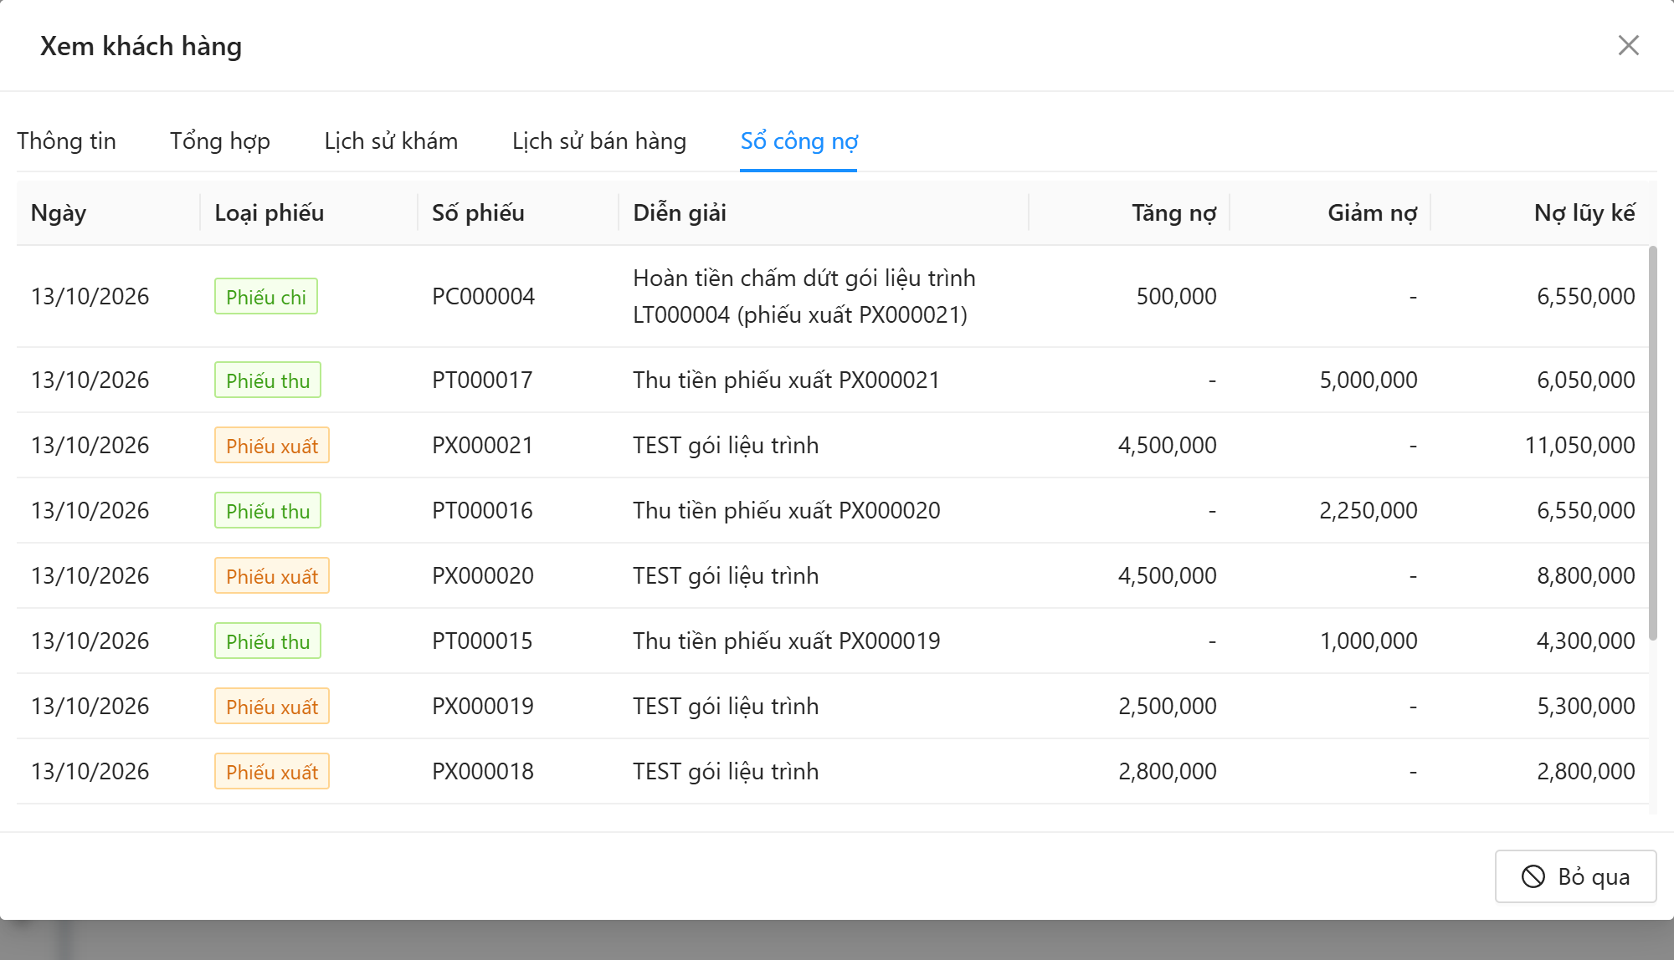The image size is (1674, 960).
Task: Click the Bỏ qua button
Action: (1575, 876)
